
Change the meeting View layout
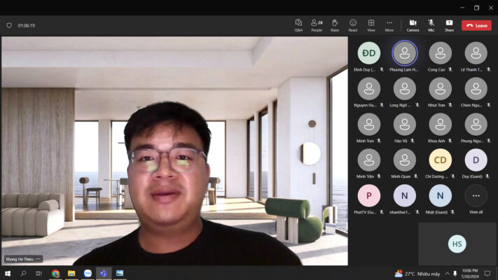pyautogui.click(x=371, y=25)
